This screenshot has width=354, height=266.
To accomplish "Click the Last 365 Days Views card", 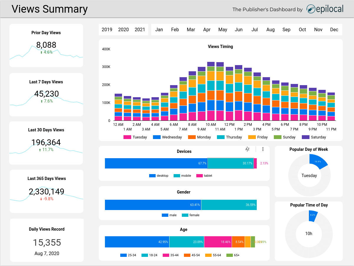I will [x=46, y=191].
